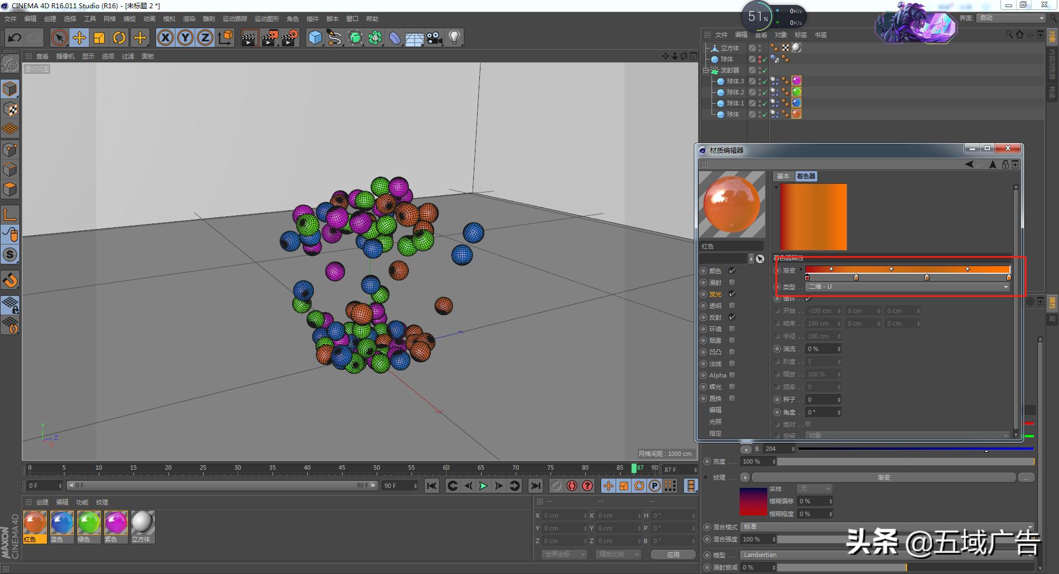
Task: Select the Rotate tool
Action: tap(119, 38)
